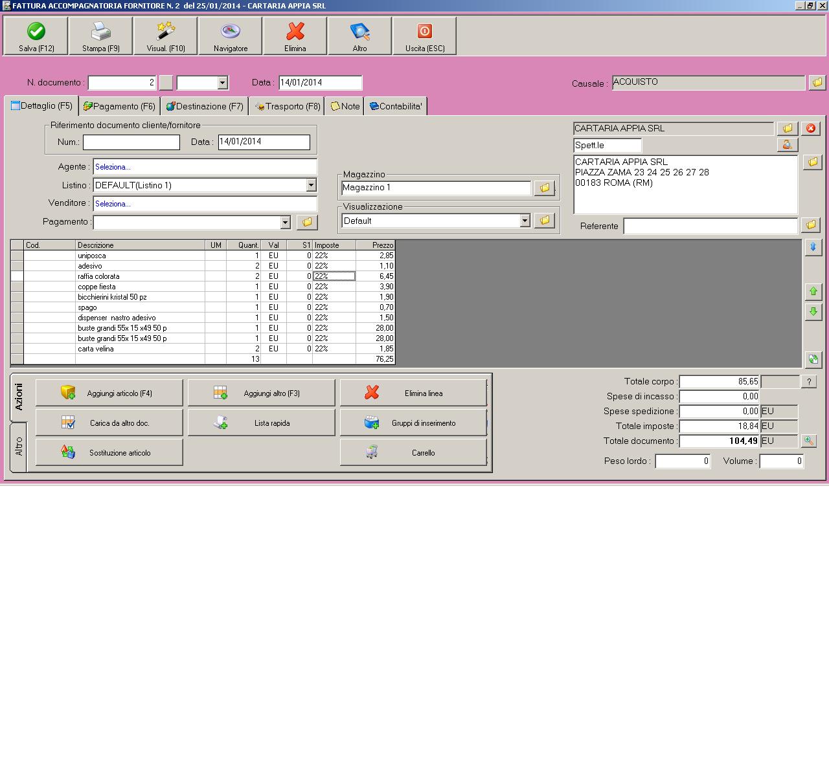Switch to the Trasporto (F8) tab
829x761 pixels.
[x=287, y=106]
